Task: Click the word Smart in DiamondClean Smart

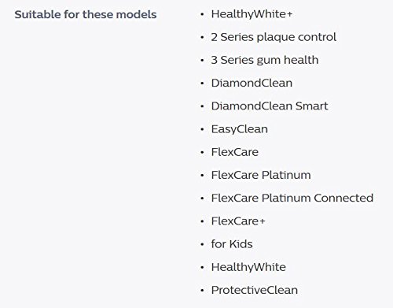Action: [x=311, y=106]
